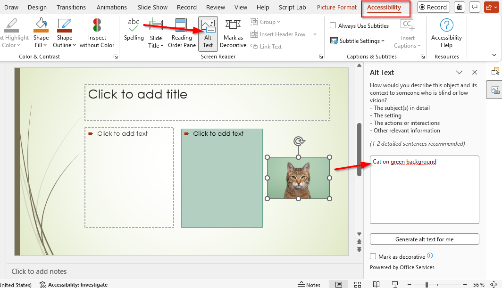
Task: Select the Accessibility tab
Action: (384, 7)
